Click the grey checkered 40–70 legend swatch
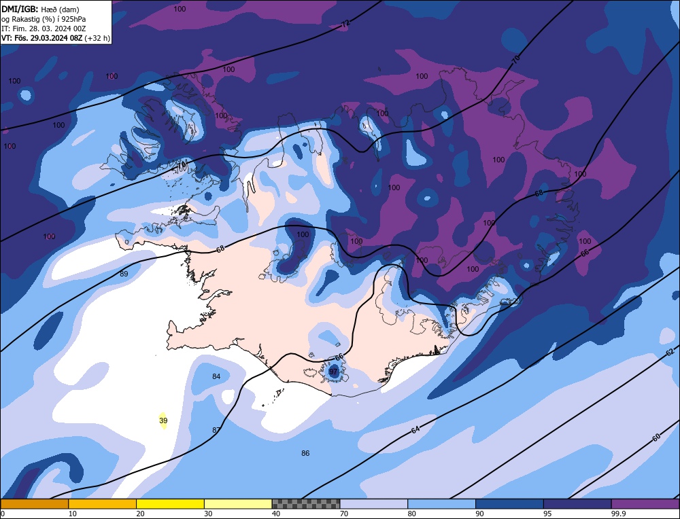This screenshot has height=519, width=680. pyautogui.click(x=306, y=504)
